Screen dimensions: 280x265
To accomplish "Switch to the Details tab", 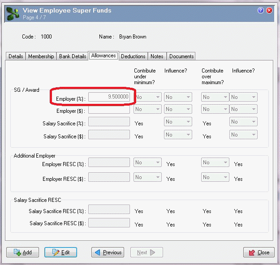I will tap(16, 56).
